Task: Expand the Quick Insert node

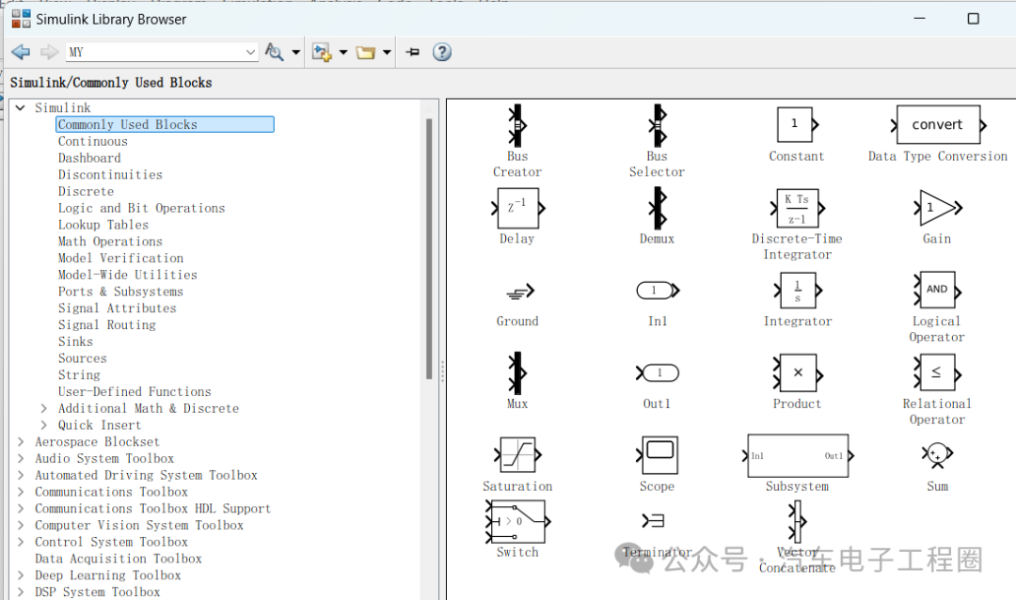Action: 43,425
